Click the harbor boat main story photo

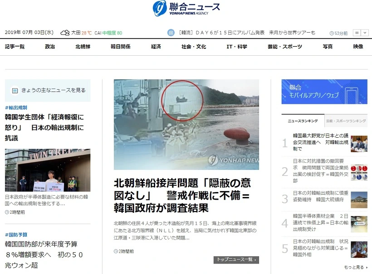(186, 125)
